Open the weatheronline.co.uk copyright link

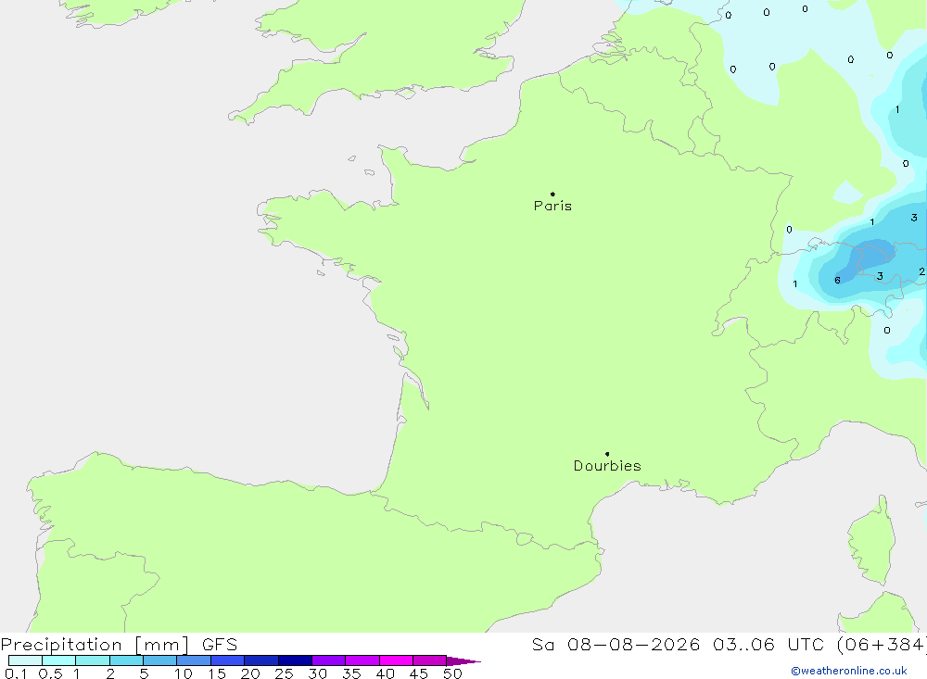click(x=849, y=671)
